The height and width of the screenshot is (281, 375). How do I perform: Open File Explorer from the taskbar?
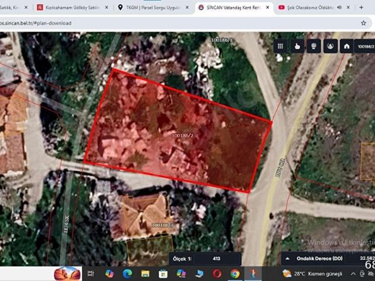[x=145, y=273]
